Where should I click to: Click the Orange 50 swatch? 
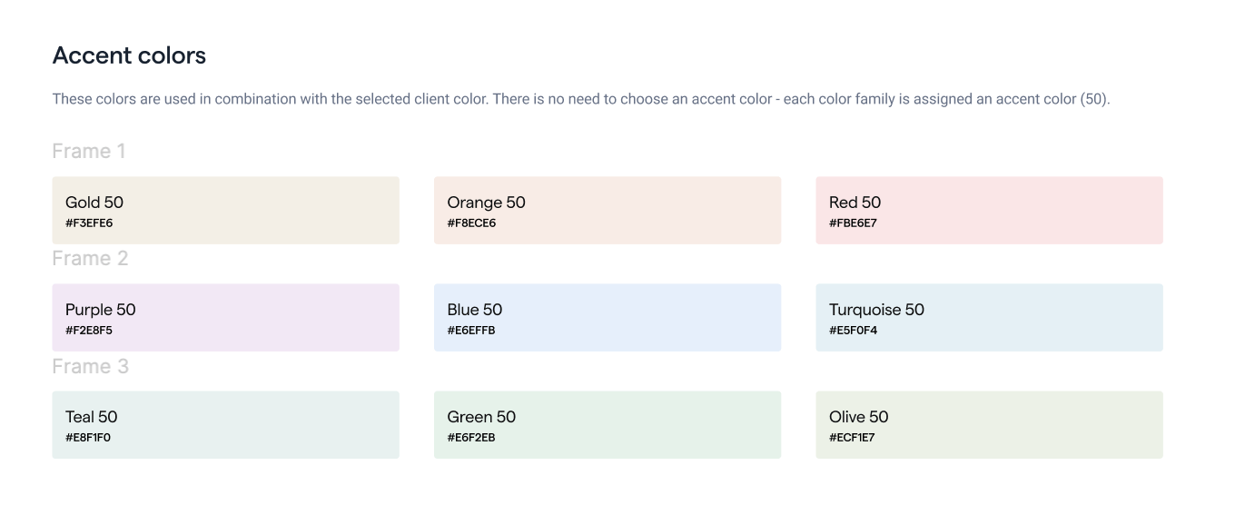[607, 210]
